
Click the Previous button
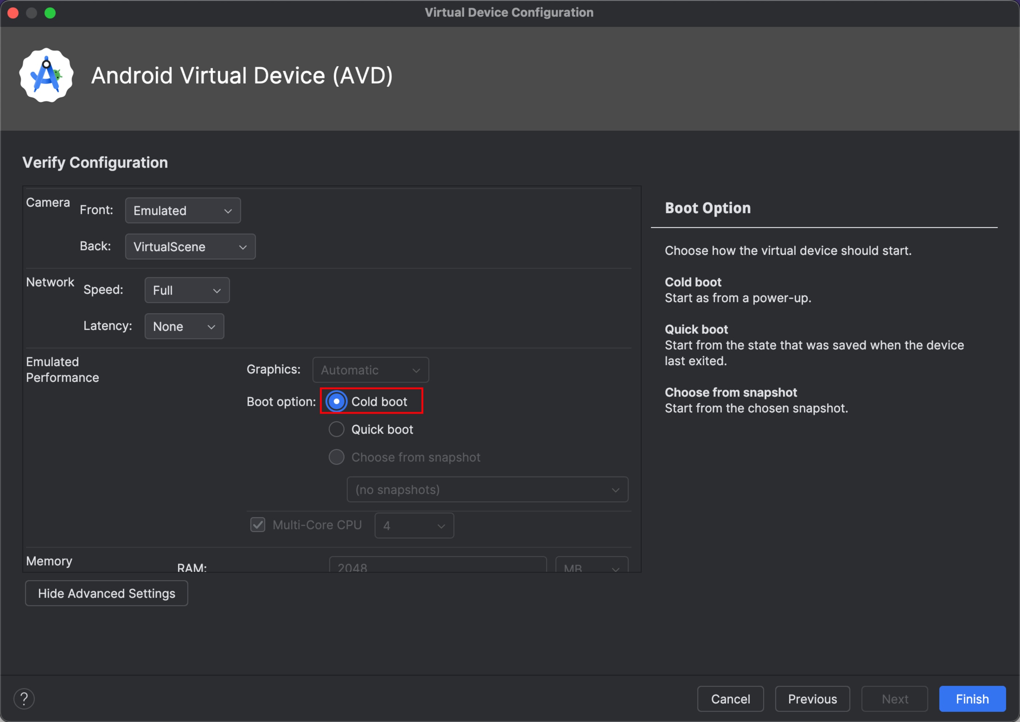[x=812, y=699]
